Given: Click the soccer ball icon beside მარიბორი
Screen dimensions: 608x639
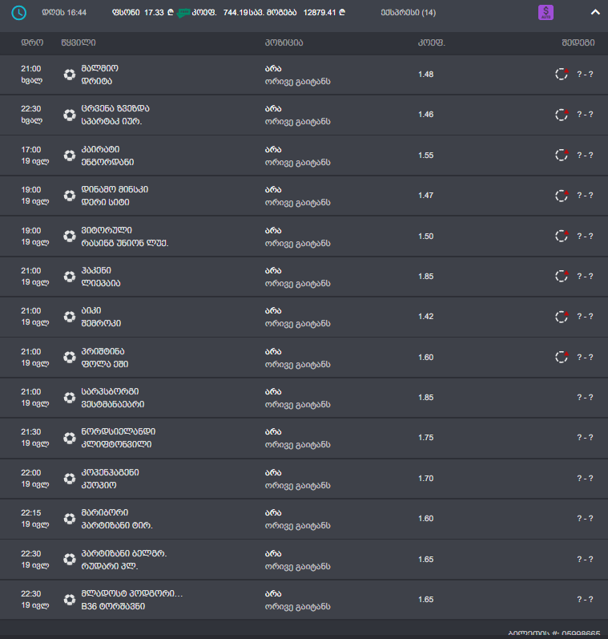Looking at the screenshot, I should point(69,519).
